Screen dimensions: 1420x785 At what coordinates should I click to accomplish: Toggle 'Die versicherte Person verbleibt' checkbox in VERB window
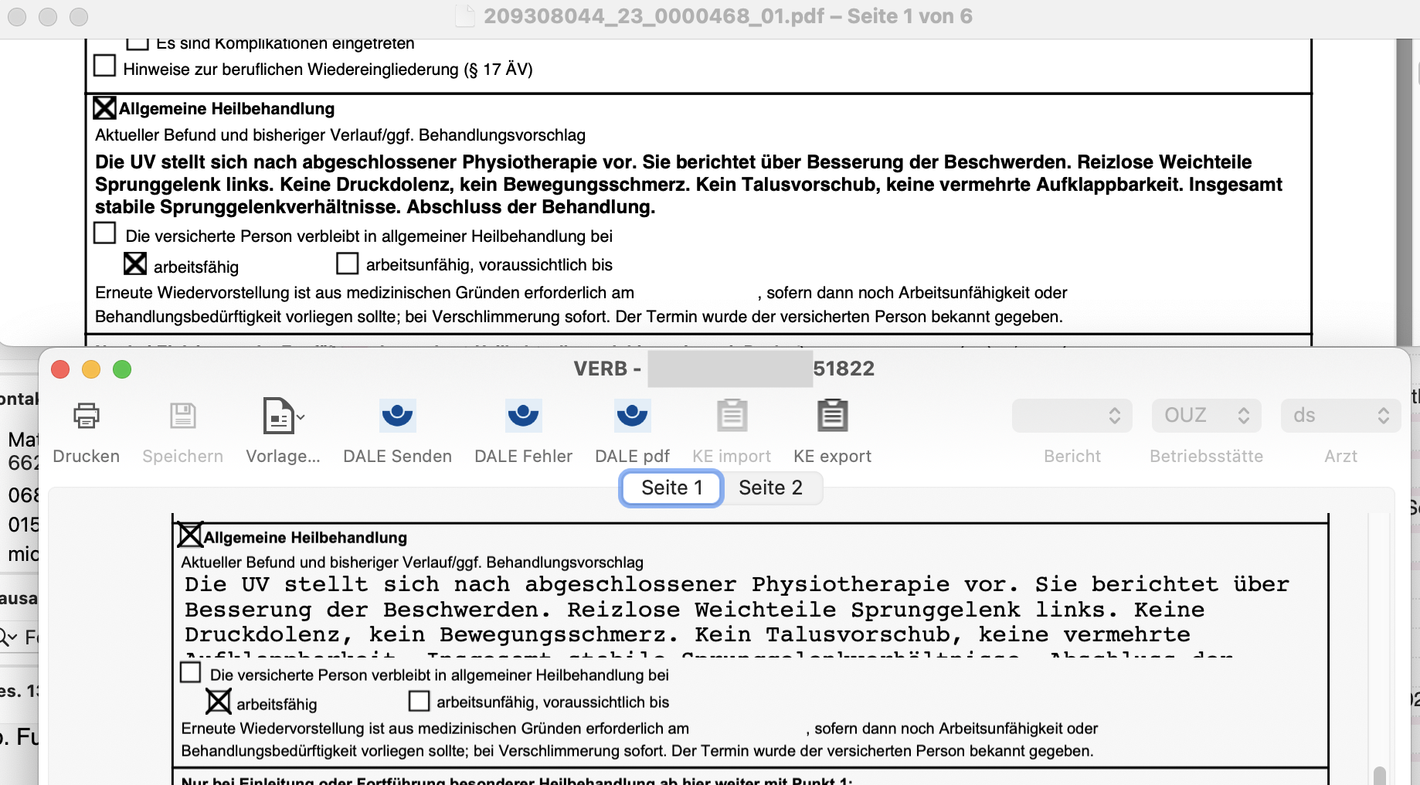click(x=190, y=672)
